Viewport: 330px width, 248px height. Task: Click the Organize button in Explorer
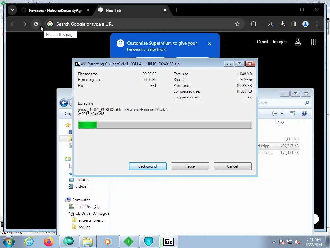pos(68,114)
